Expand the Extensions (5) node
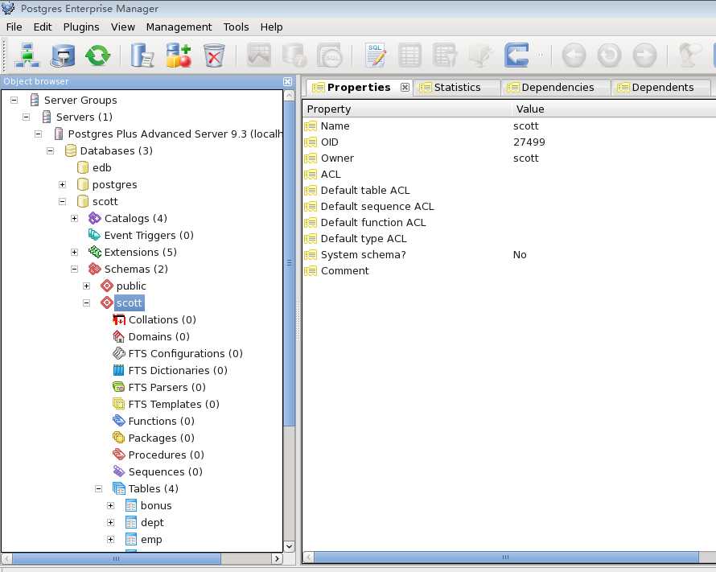Viewport: 716px width, 572px height. [75, 252]
